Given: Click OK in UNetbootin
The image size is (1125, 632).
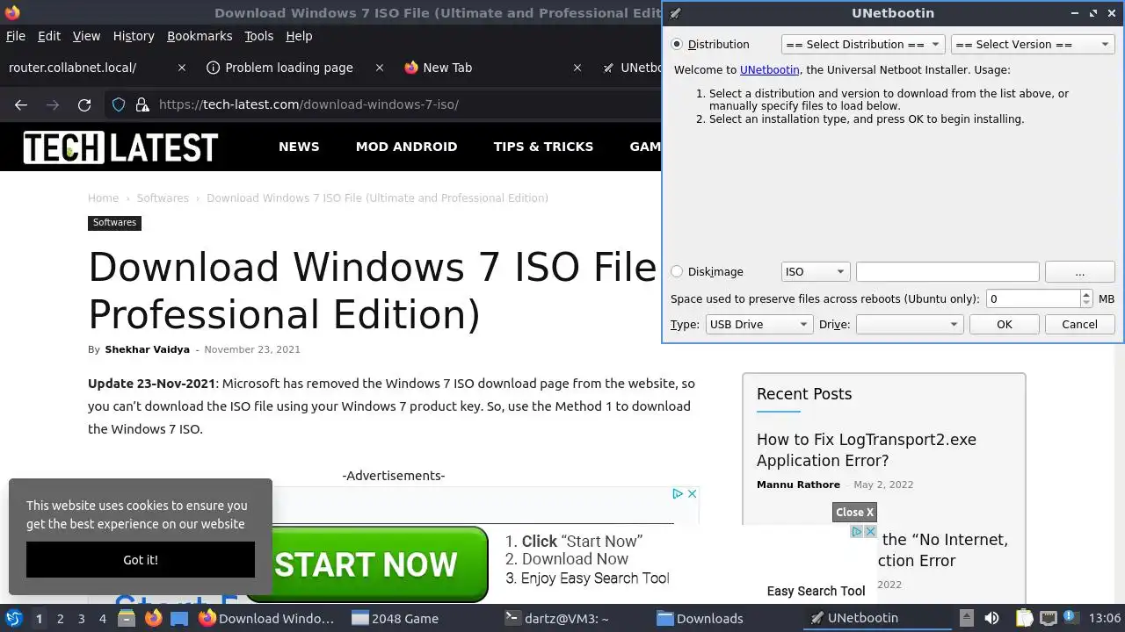Looking at the screenshot, I should coord(1004,325).
